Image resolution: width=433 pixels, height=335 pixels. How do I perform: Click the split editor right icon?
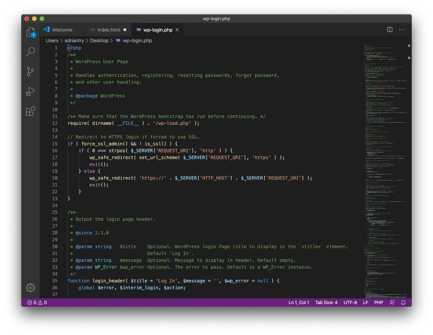pos(390,30)
